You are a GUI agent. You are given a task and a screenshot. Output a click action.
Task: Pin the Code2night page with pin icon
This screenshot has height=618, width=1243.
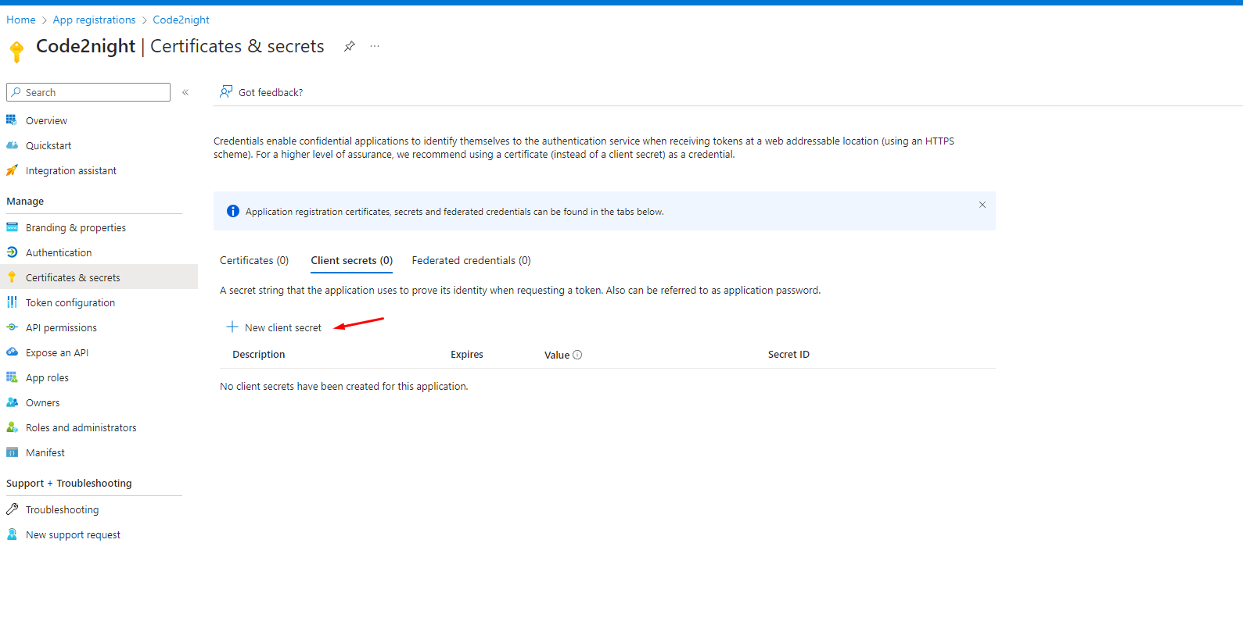tap(350, 46)
